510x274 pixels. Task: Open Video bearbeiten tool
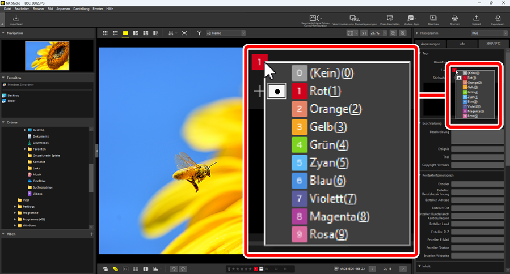pos(390,20)
